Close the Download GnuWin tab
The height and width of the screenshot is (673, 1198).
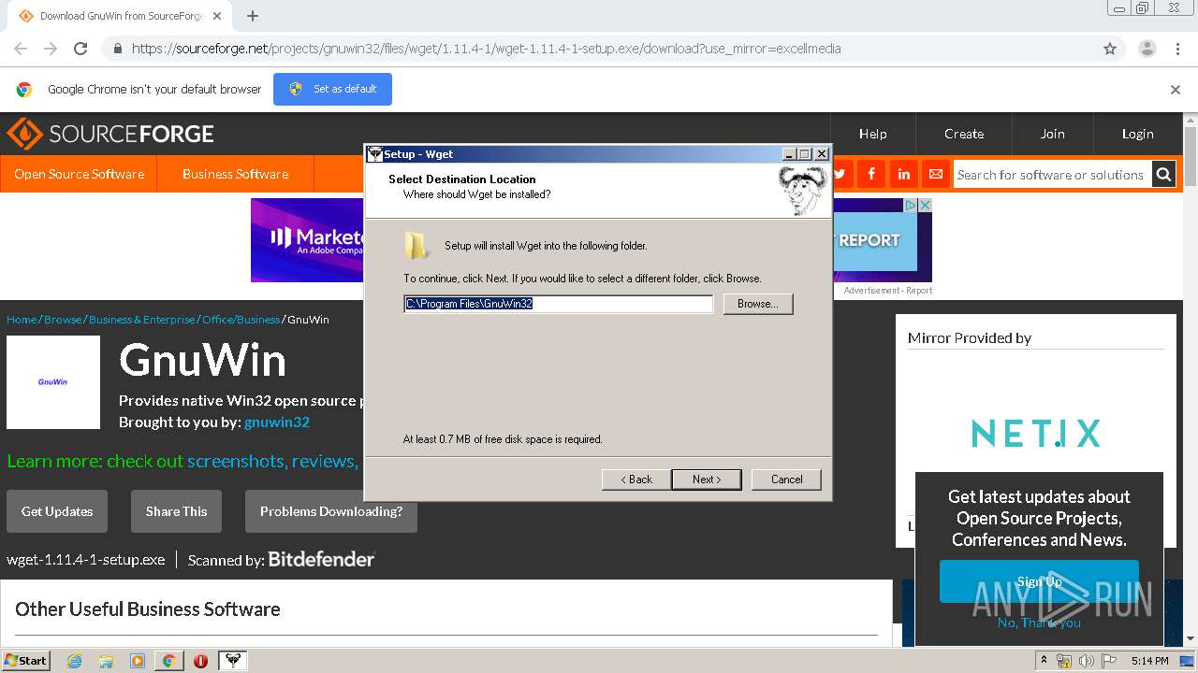coord(217,16)
